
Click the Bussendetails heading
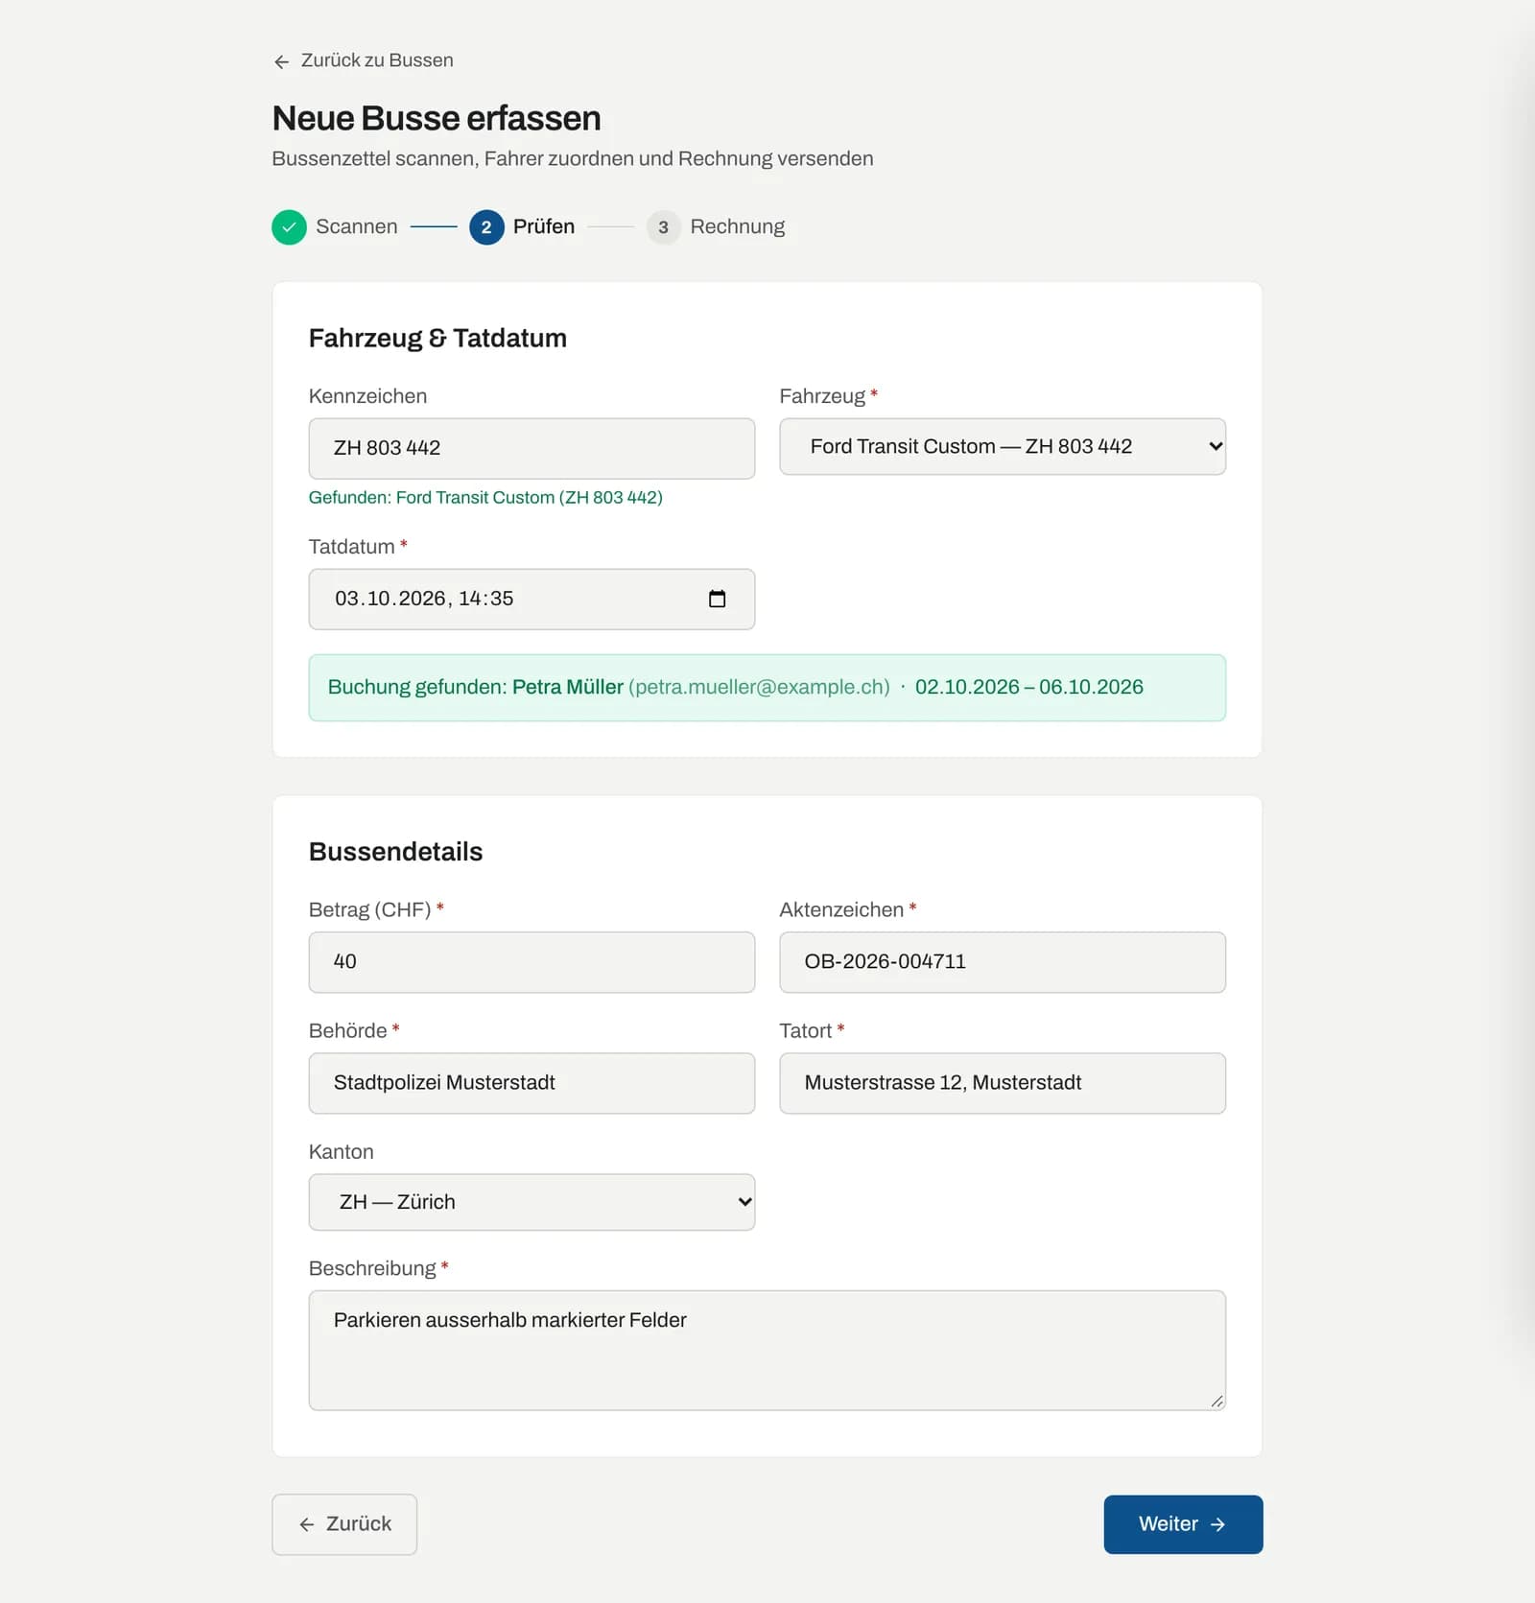(x=395, y=852)
